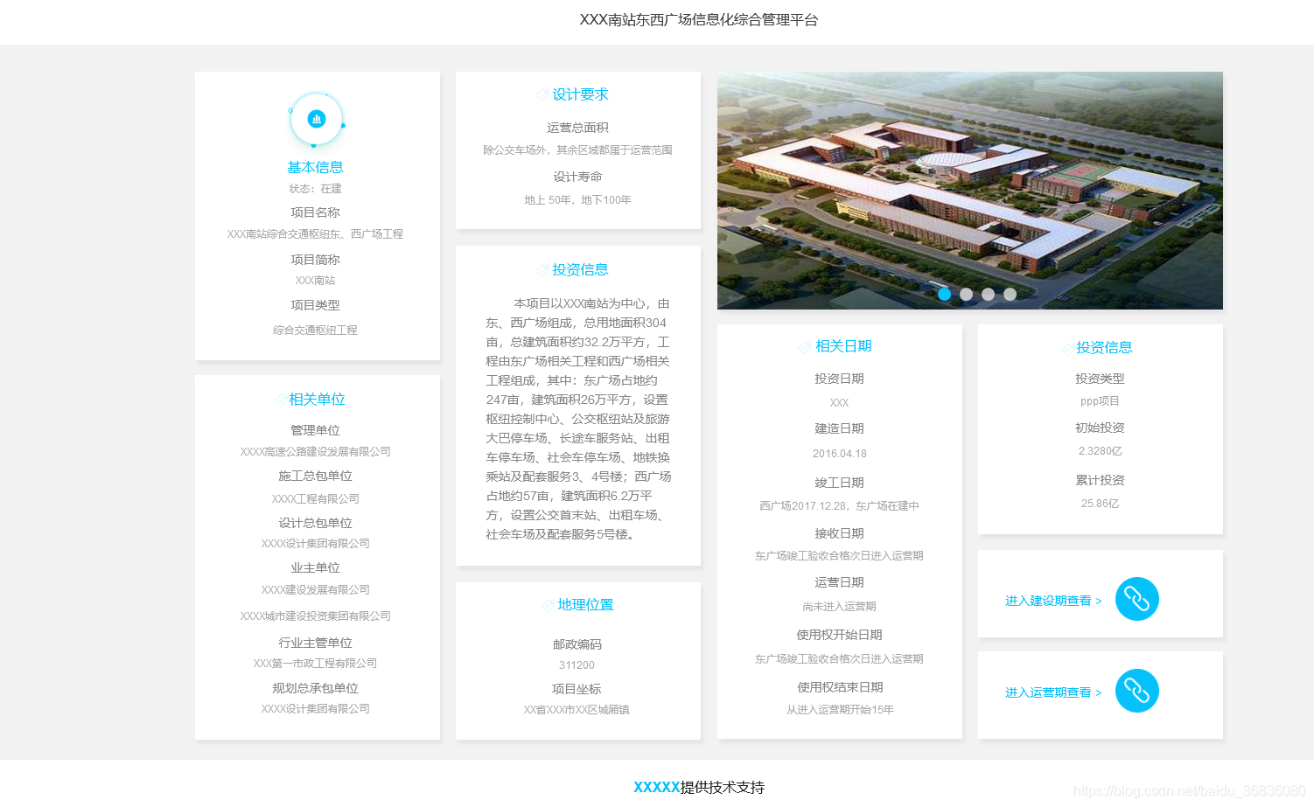Click the 地理位置 heading
Viewport: 1314px width, 807px height.
[x=585, y=605]
